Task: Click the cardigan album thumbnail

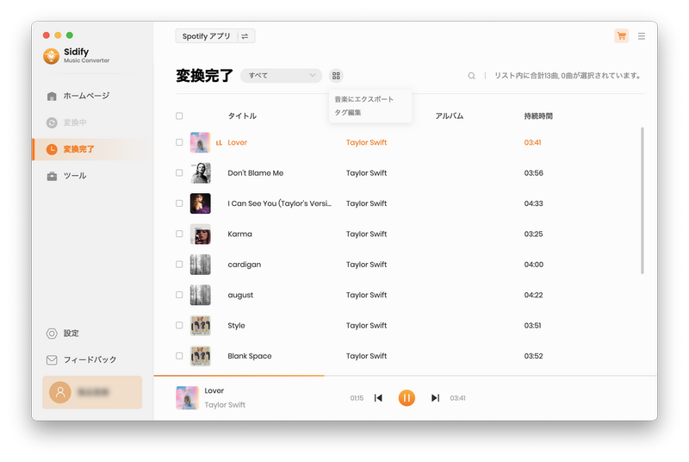Action: click(201, 265)
